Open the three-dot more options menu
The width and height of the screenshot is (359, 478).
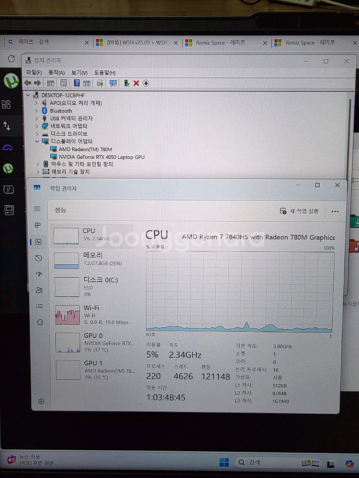(335, 211)
